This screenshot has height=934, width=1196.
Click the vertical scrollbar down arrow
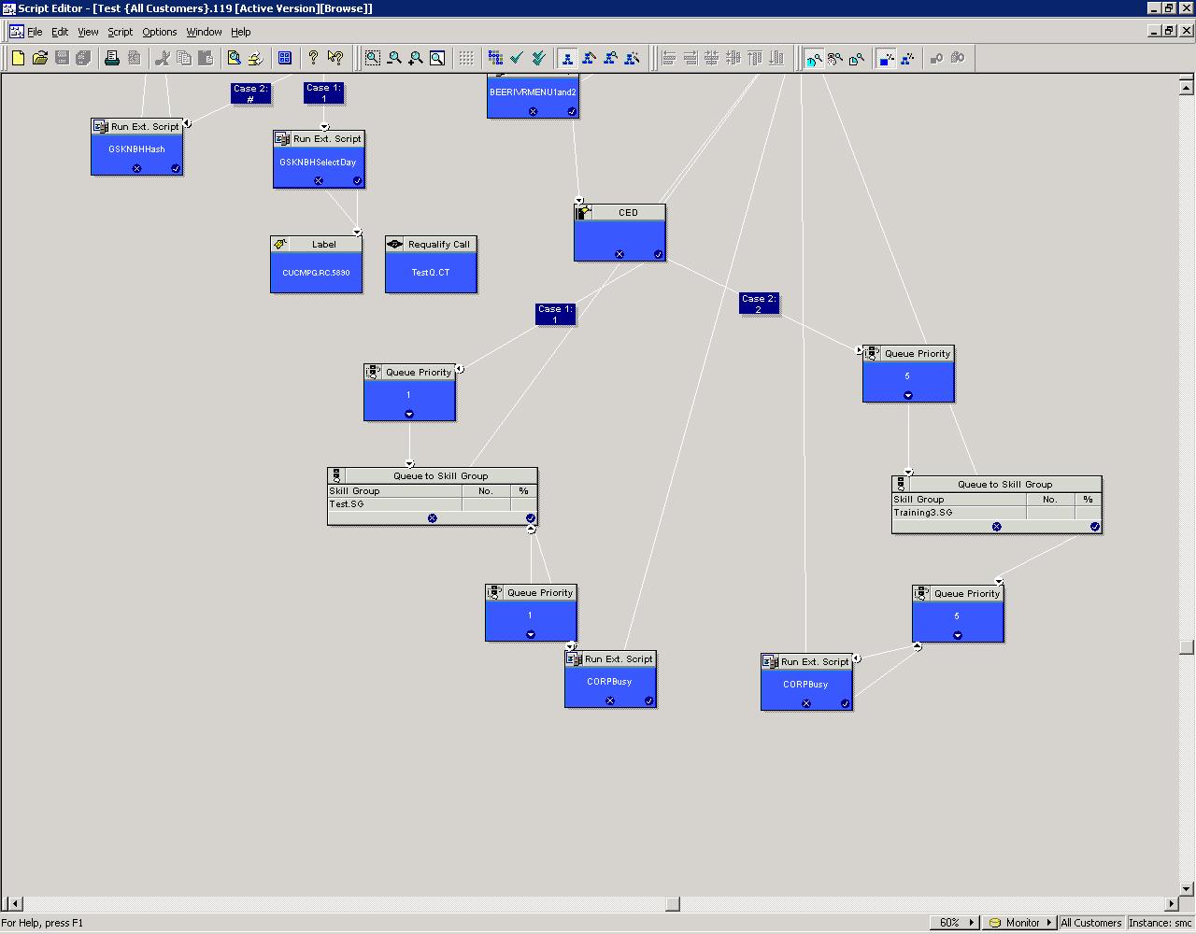tap(1187, 889)
